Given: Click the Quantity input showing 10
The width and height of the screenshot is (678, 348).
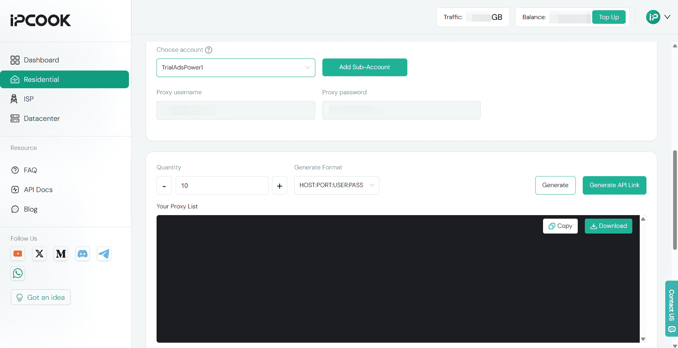Looking at the screenshot, I should (222, 185).
